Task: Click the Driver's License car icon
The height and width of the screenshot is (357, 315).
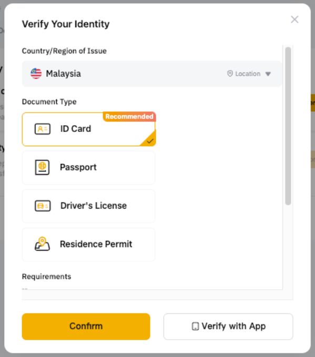Action: pyautogui.click(x=43, y=206)
